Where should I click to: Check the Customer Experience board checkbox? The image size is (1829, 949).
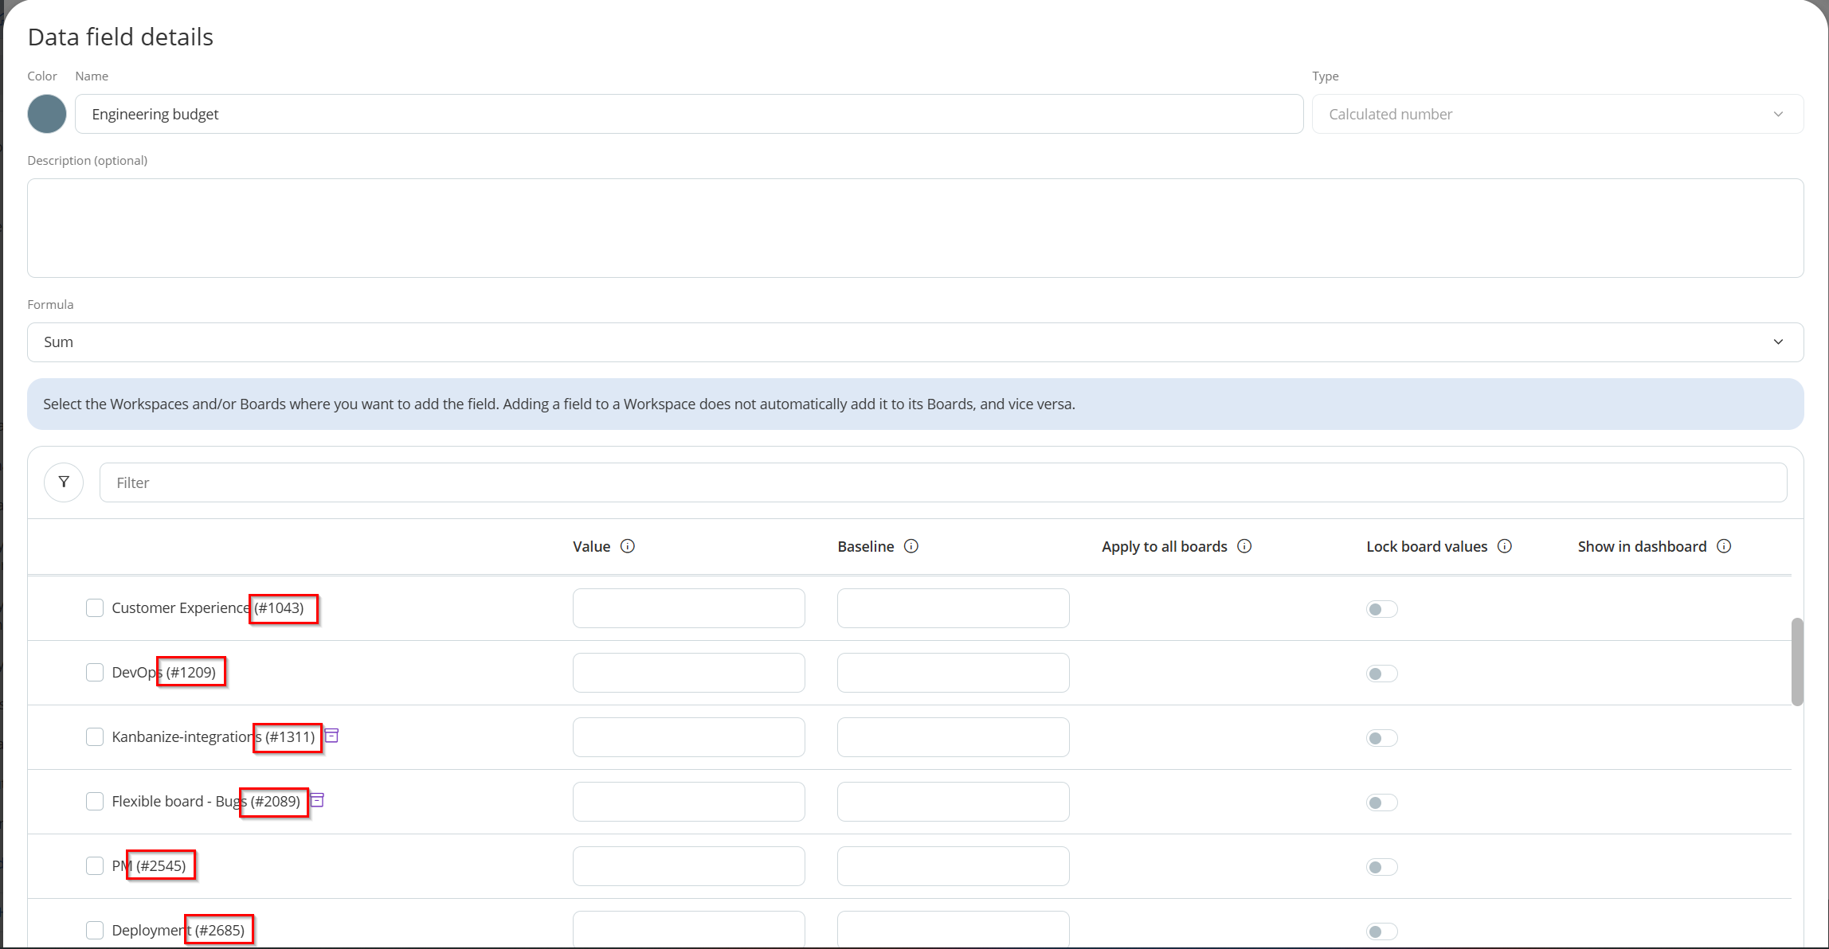click(95, 608)
